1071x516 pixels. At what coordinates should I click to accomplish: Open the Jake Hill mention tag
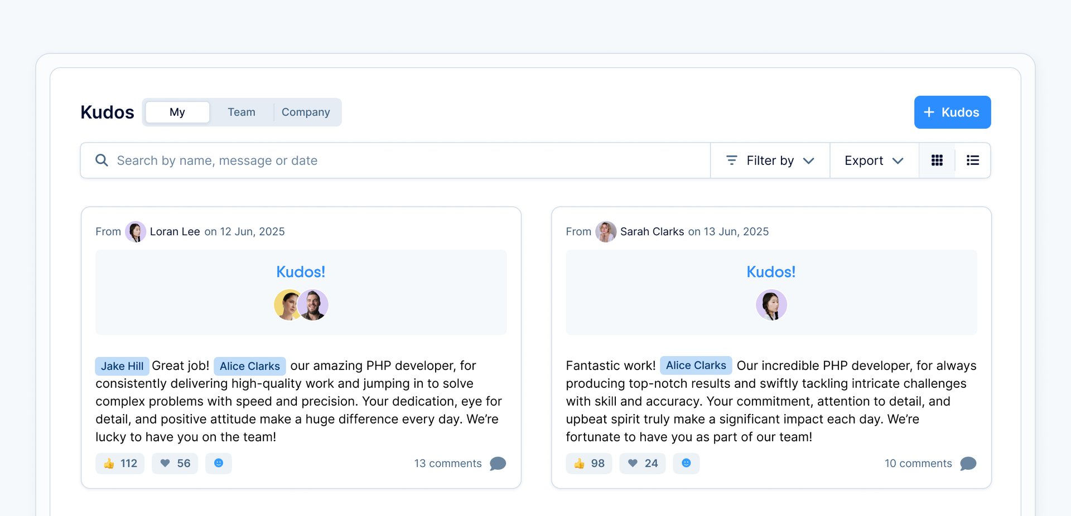pos(122,366)
